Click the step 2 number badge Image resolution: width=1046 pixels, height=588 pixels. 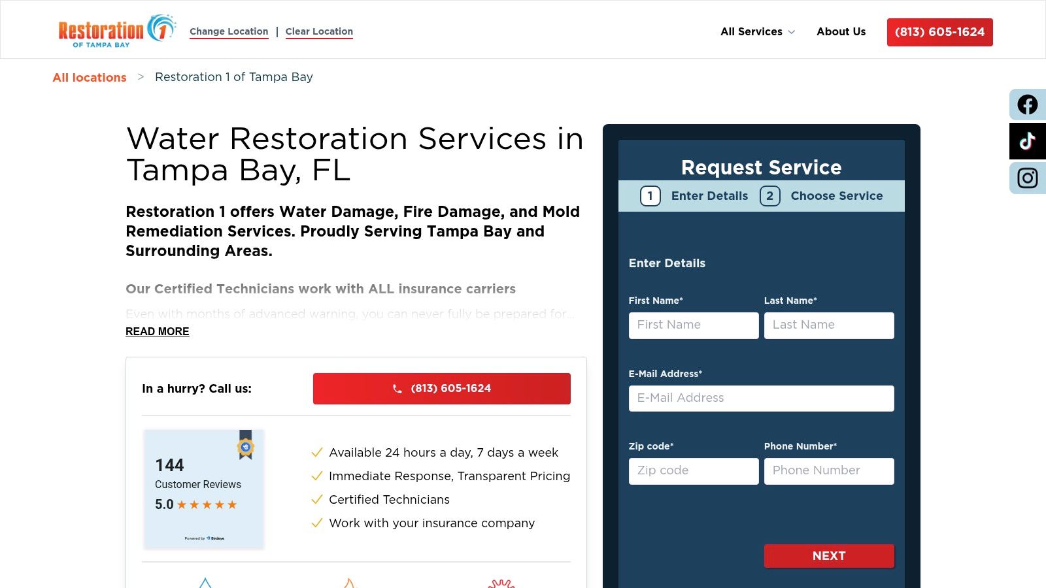pos(770,196)
